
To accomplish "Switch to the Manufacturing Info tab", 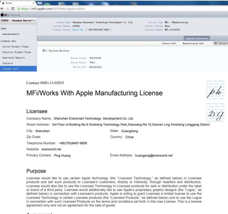I will pos(193,43).
